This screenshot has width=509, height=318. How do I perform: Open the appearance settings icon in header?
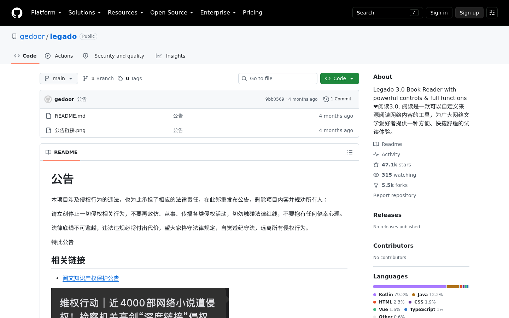(492, 13)
